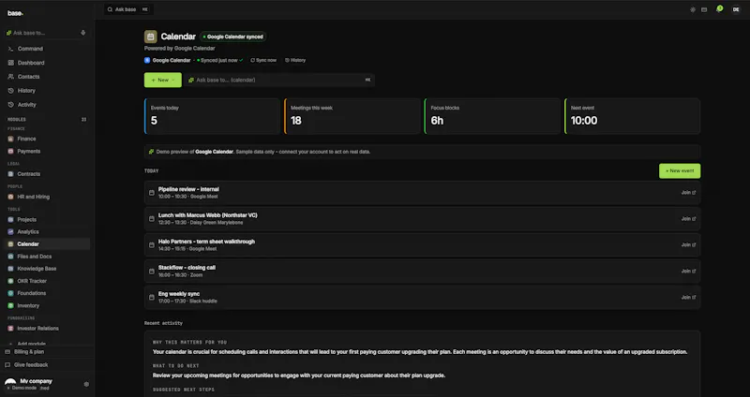
Task: Open the Stackflow - closing call event
Action: click(423, 271)
